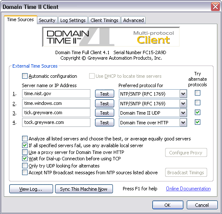Click the 'External Time Sources' group label
Screen dimensions: 222x214
35,66
